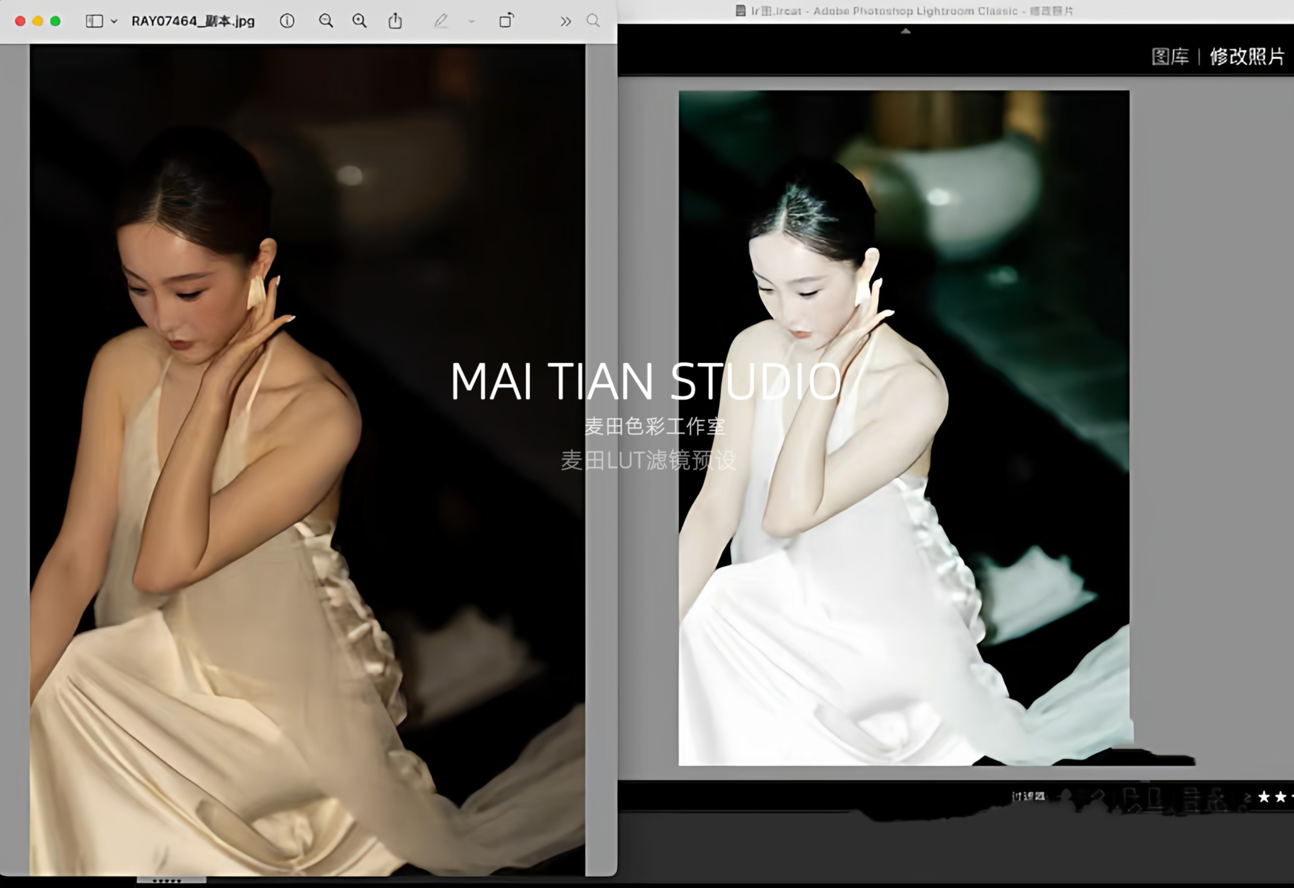This screenshot has width=1294, height=888.
Task: Click green full-screen button of Preview
Action: [55, 21]
